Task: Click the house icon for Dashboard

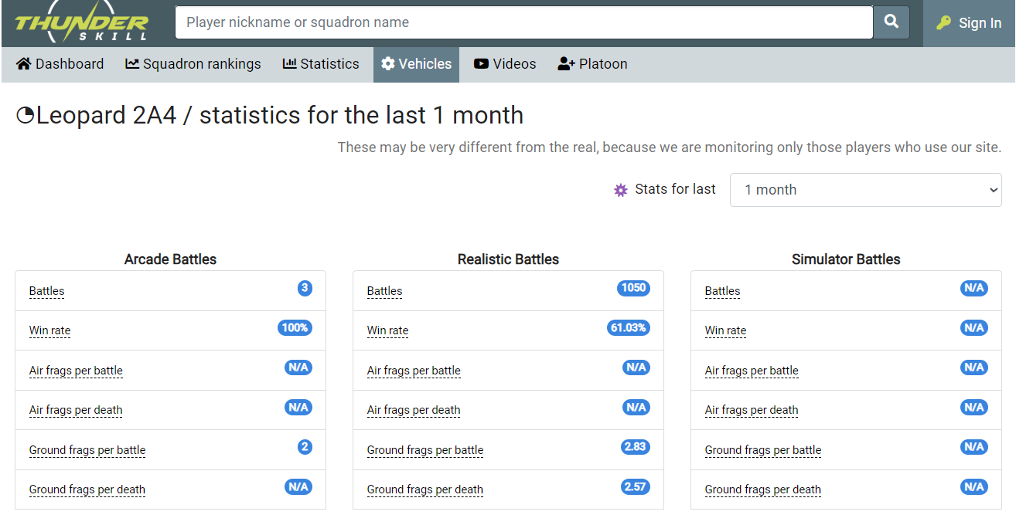Action: coord(24,64)
